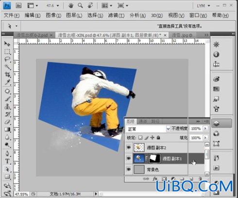Open the Color panel palette icon
This screenshot has height=198, width=238.
pyautogui.click(x=216, y=79)
